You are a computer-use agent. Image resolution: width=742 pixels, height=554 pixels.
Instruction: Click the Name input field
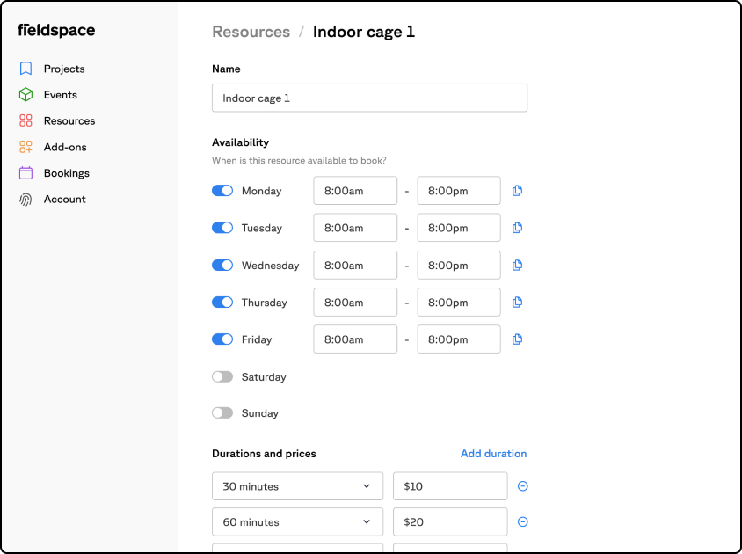[369, 98]
